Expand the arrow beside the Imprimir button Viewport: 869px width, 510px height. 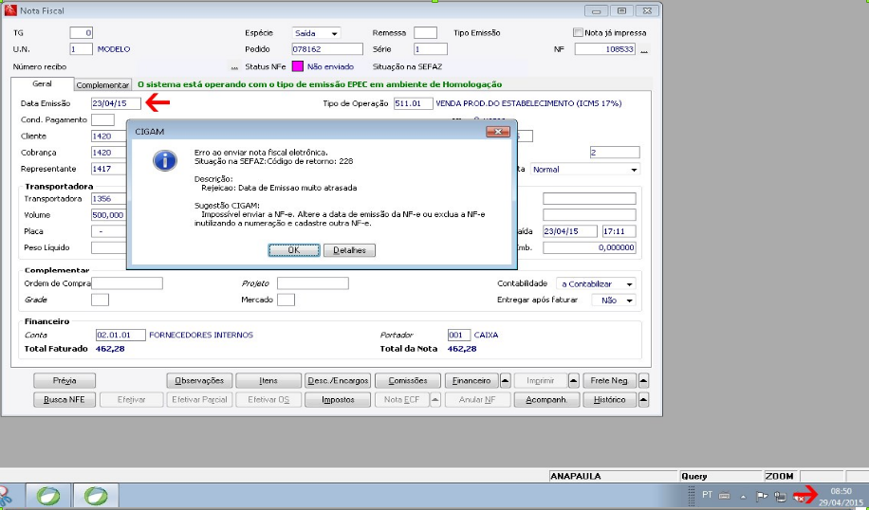pos(574,380)
